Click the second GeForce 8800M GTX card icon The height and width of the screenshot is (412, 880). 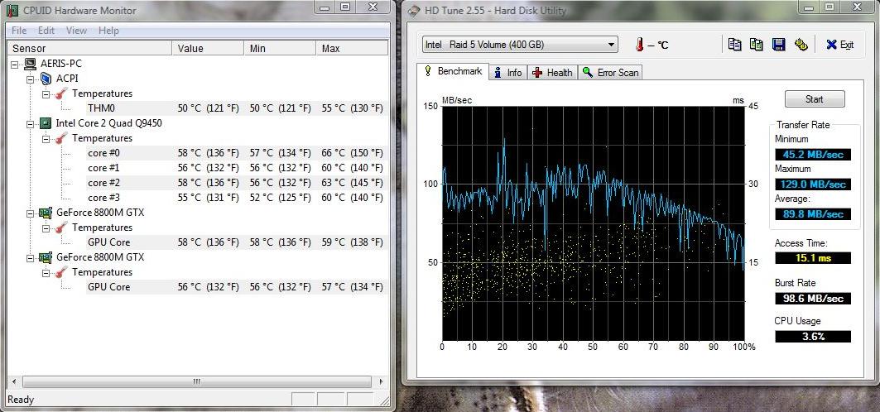[x=46, y=257]
